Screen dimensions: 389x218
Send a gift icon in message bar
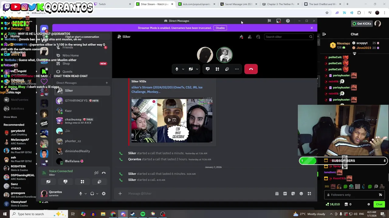277,193
